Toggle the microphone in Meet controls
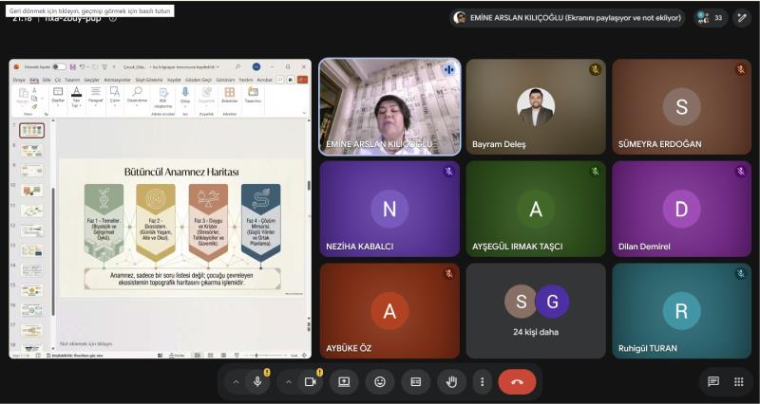This screenshot has width=760, height=404. tap(257, 382)
